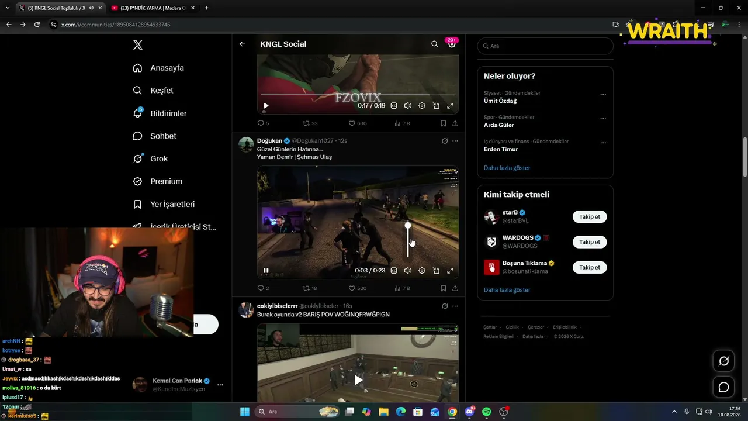The width and height of the screenshot is (748, 421).
Task: Open the X logo home link
Action: (x=138, y=45)
